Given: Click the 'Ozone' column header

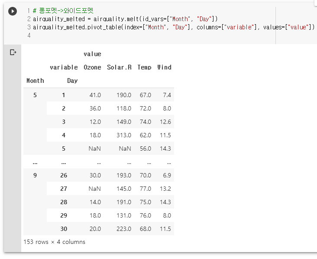Looking at the screenshot, I should click(92, 67).
